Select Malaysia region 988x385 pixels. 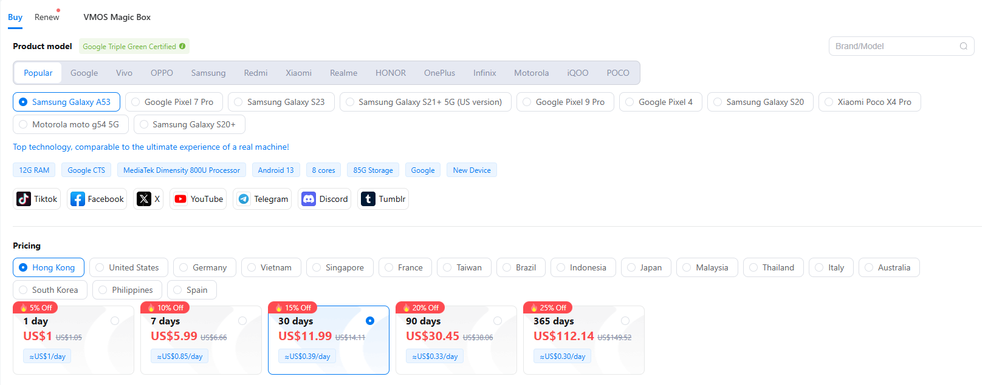tap(707, 267)
